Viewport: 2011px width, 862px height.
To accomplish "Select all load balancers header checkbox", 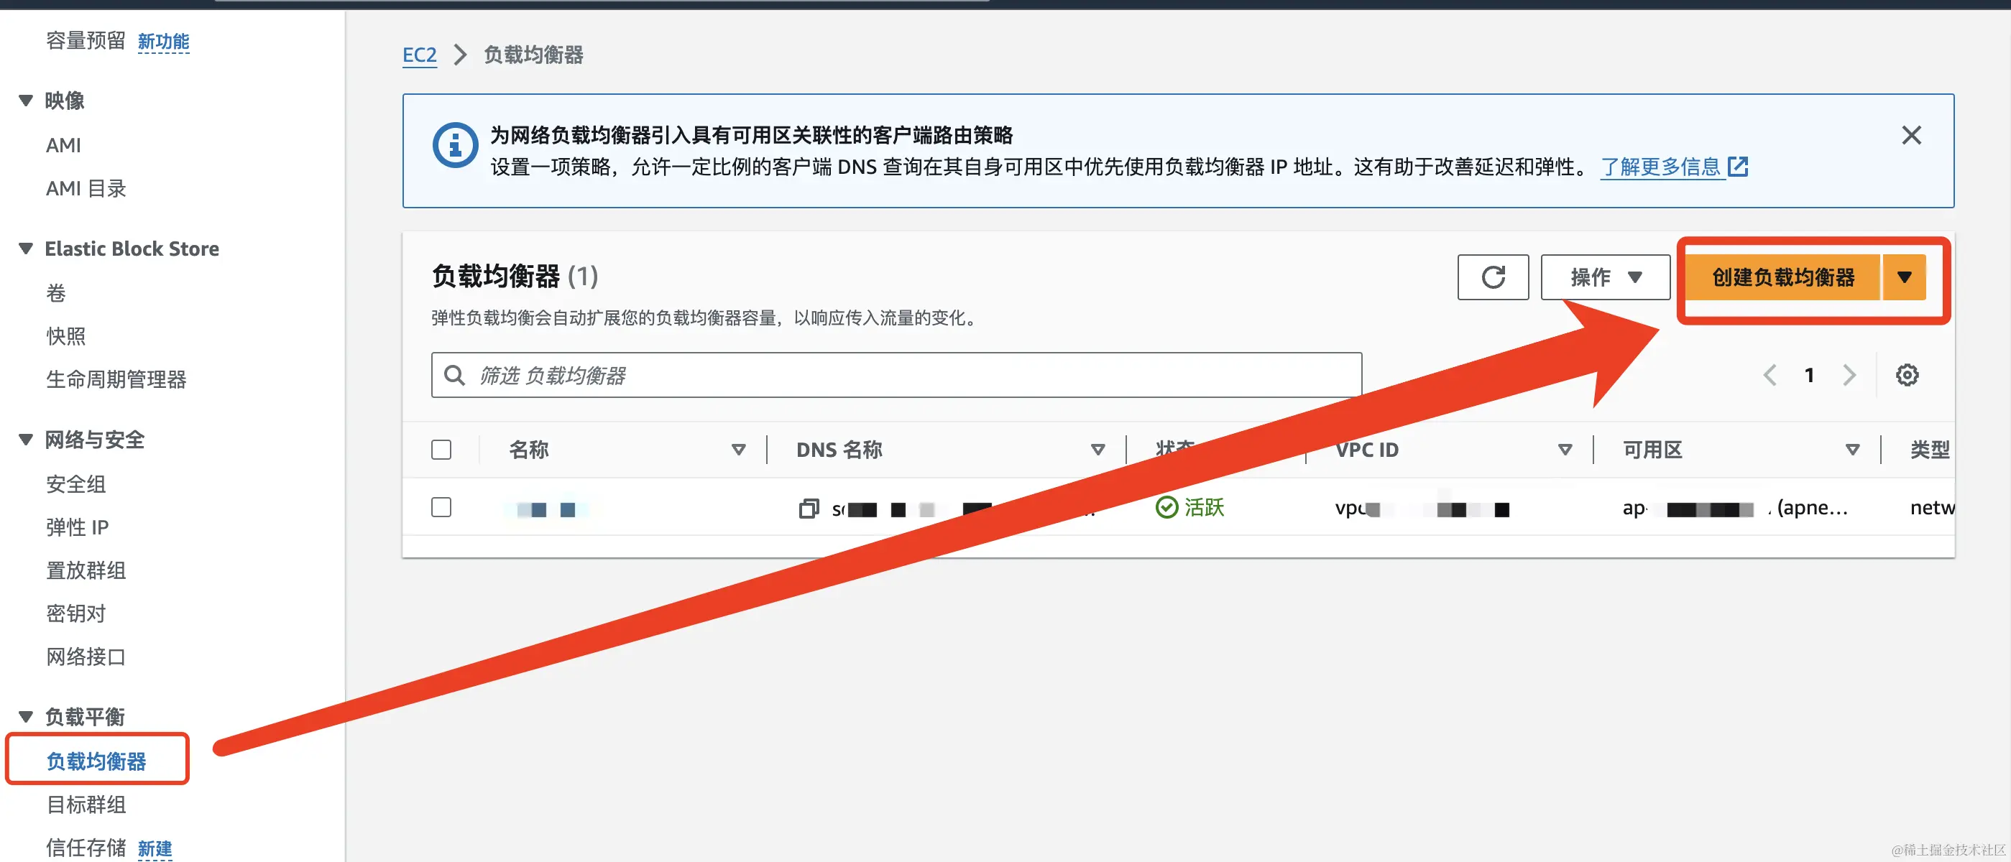I will point(441,450).
